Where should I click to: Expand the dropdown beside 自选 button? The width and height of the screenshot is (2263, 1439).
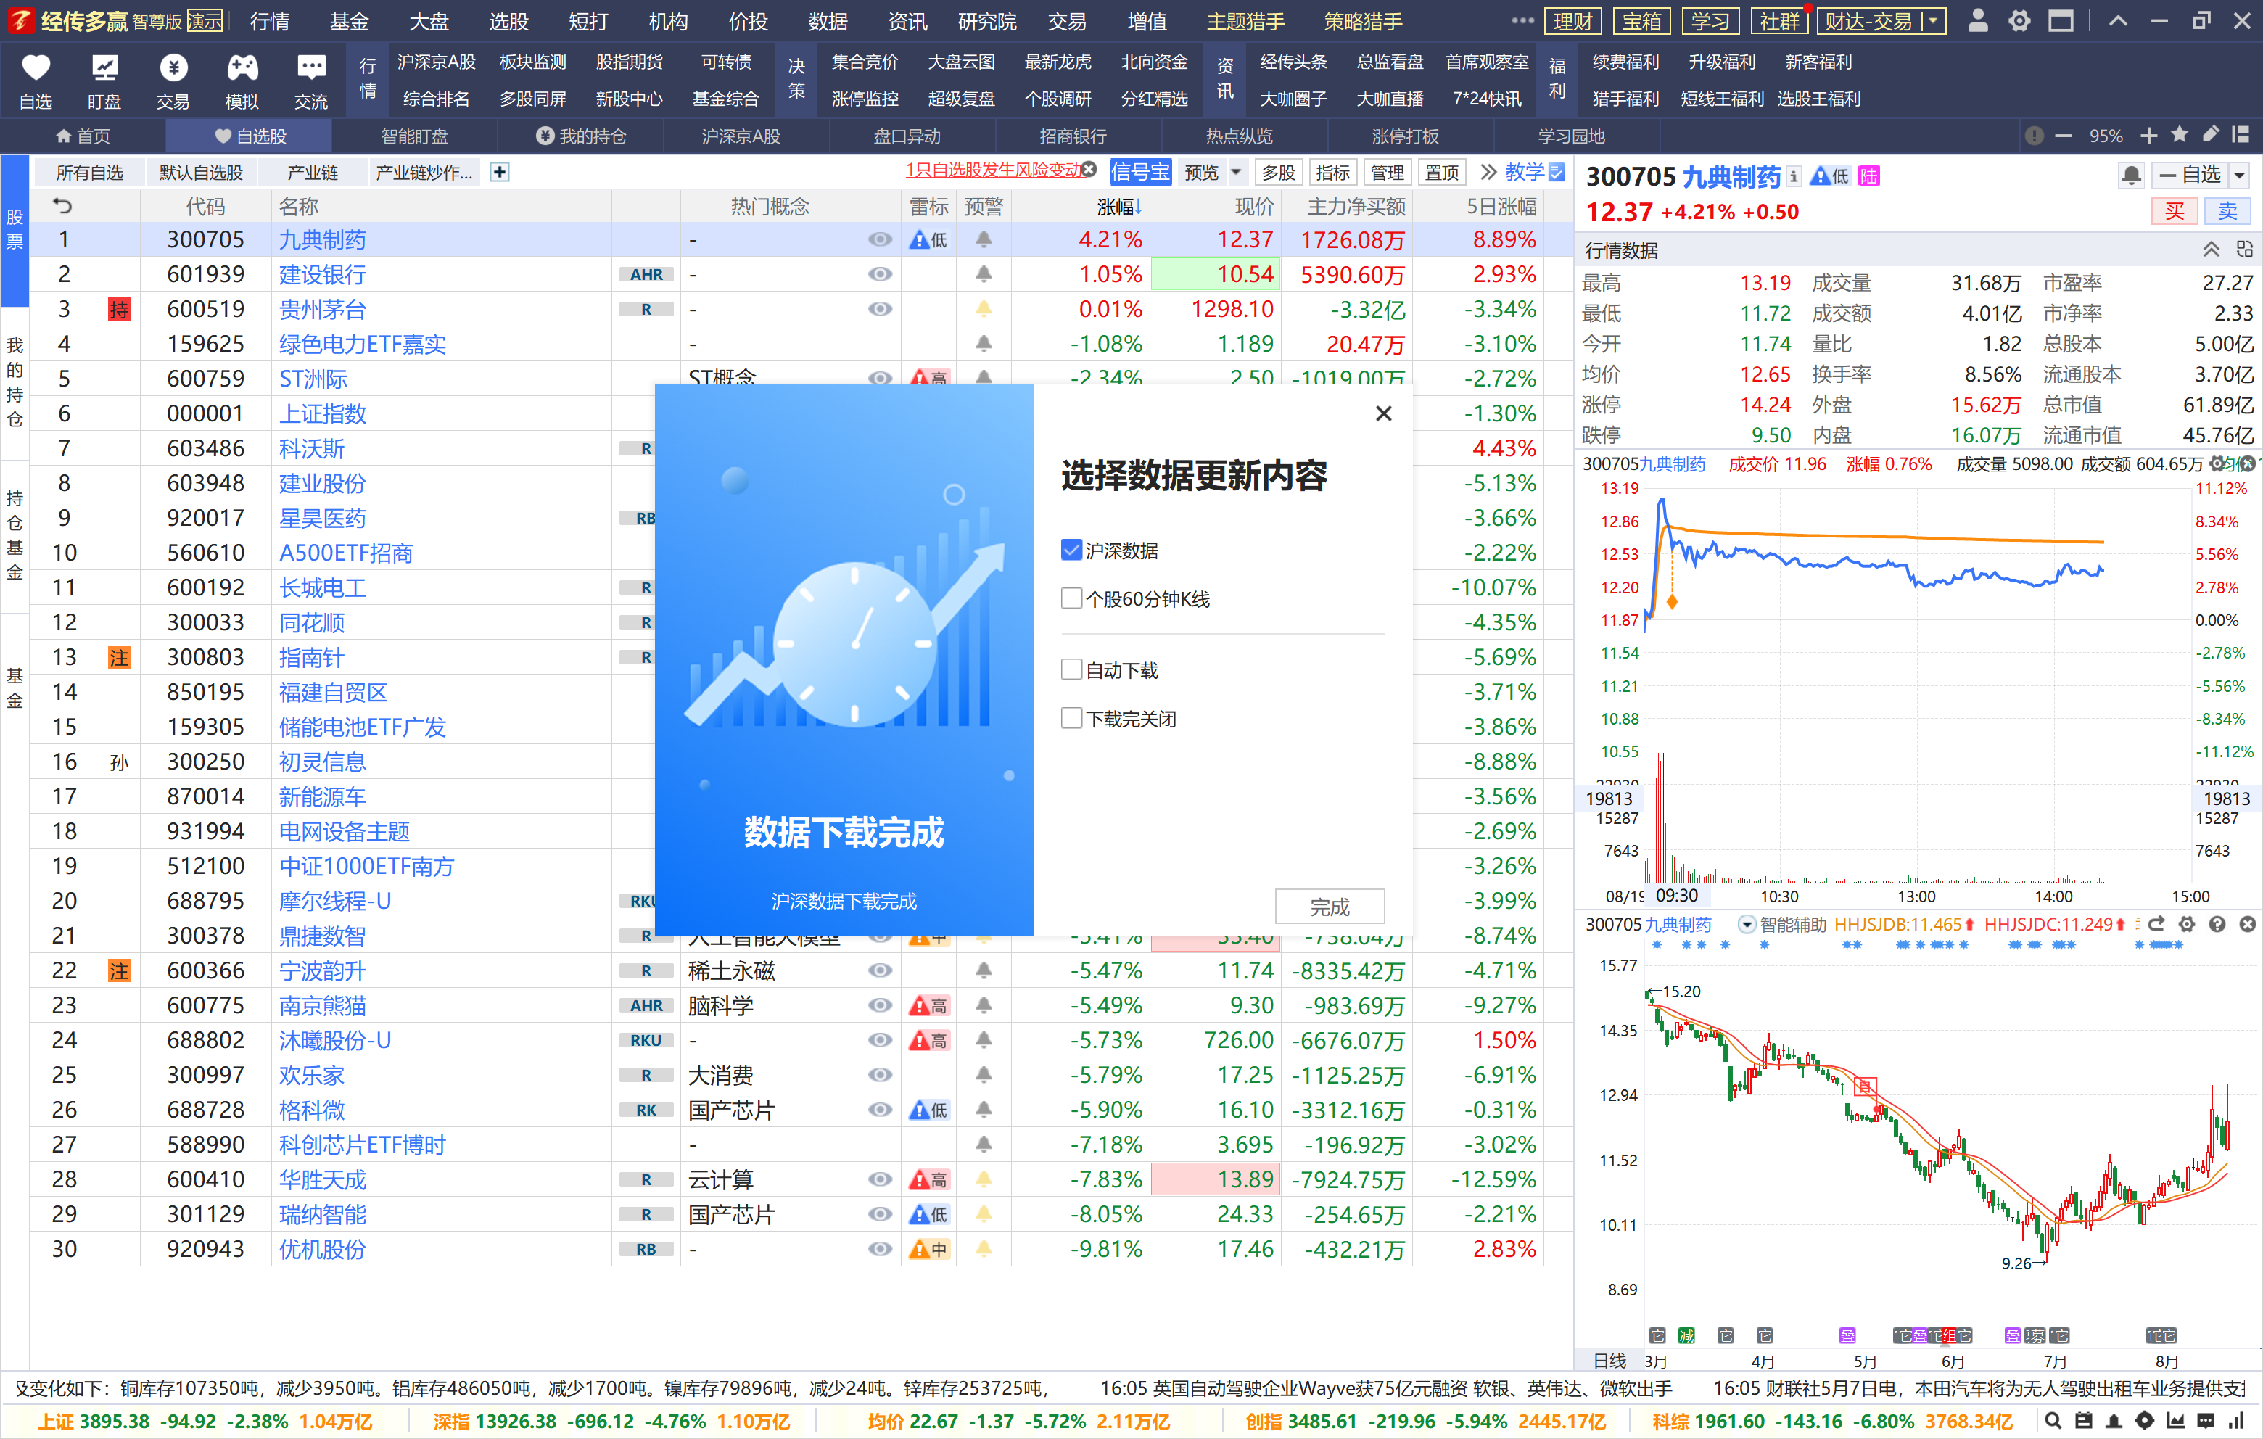click(2240, 176)
